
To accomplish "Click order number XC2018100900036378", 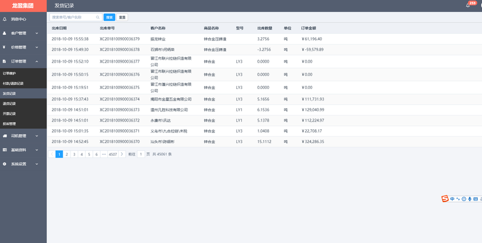I will point(119,49).
